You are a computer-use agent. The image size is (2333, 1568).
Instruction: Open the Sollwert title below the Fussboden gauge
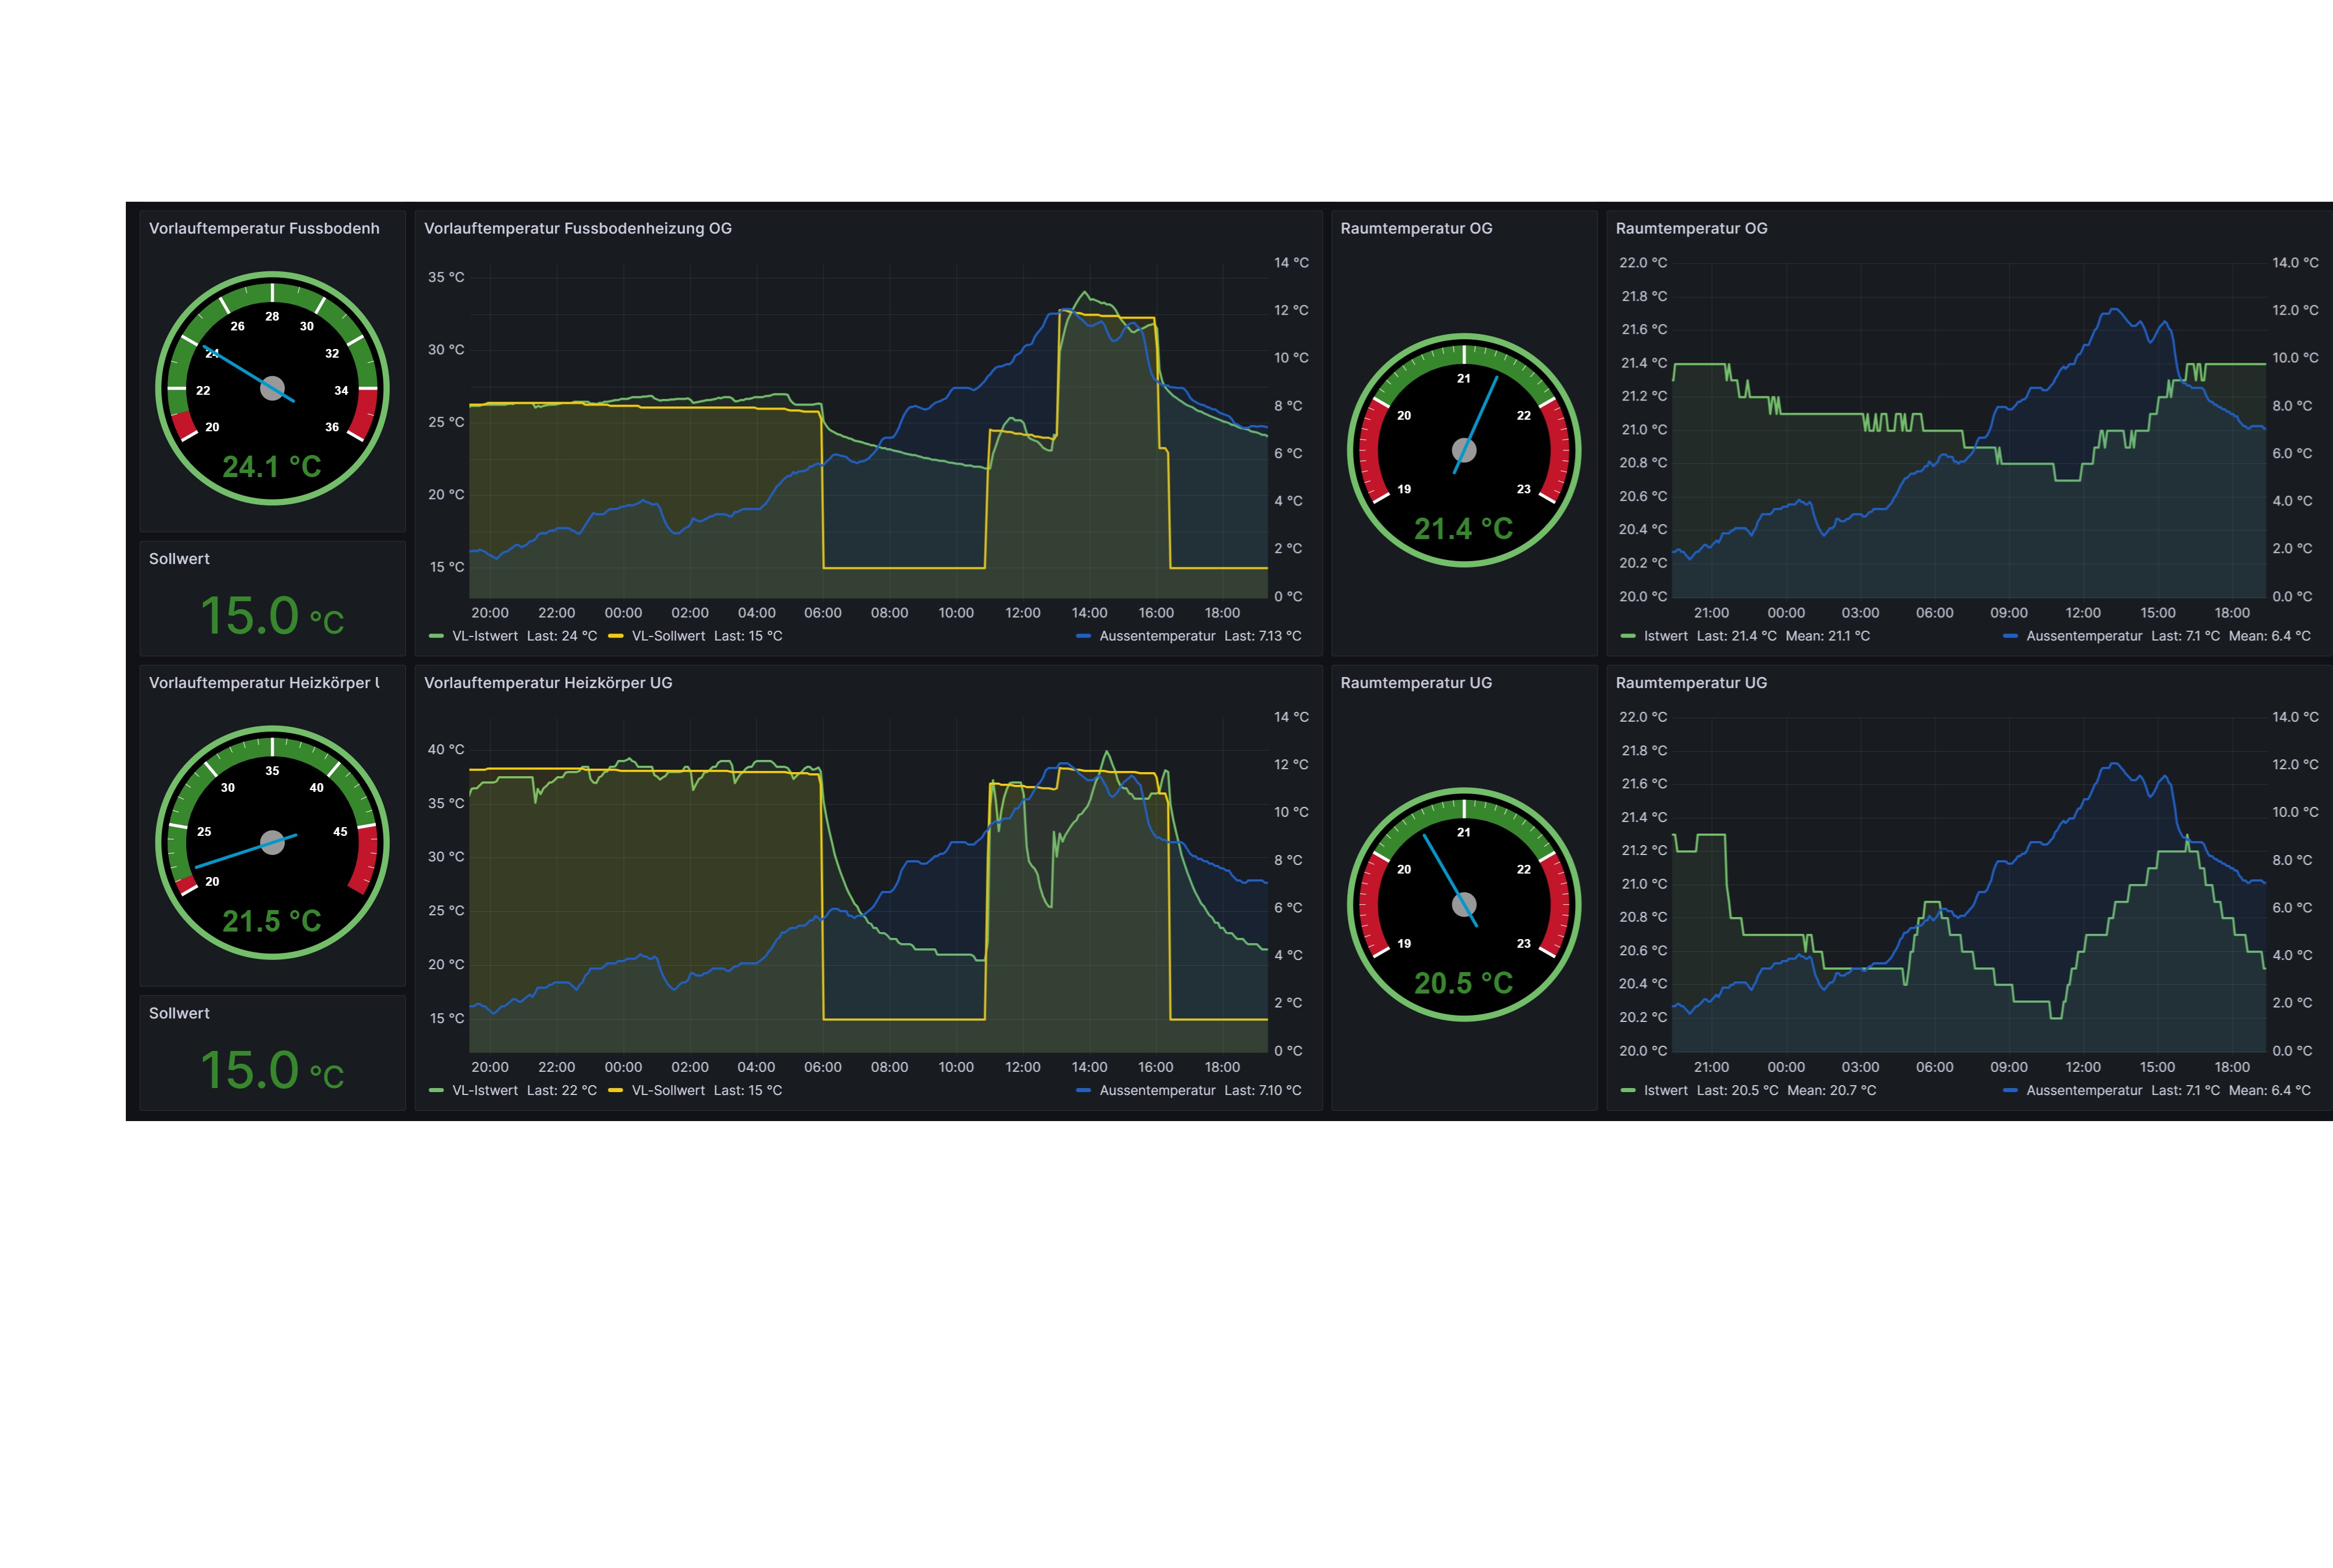click(179, 558)
